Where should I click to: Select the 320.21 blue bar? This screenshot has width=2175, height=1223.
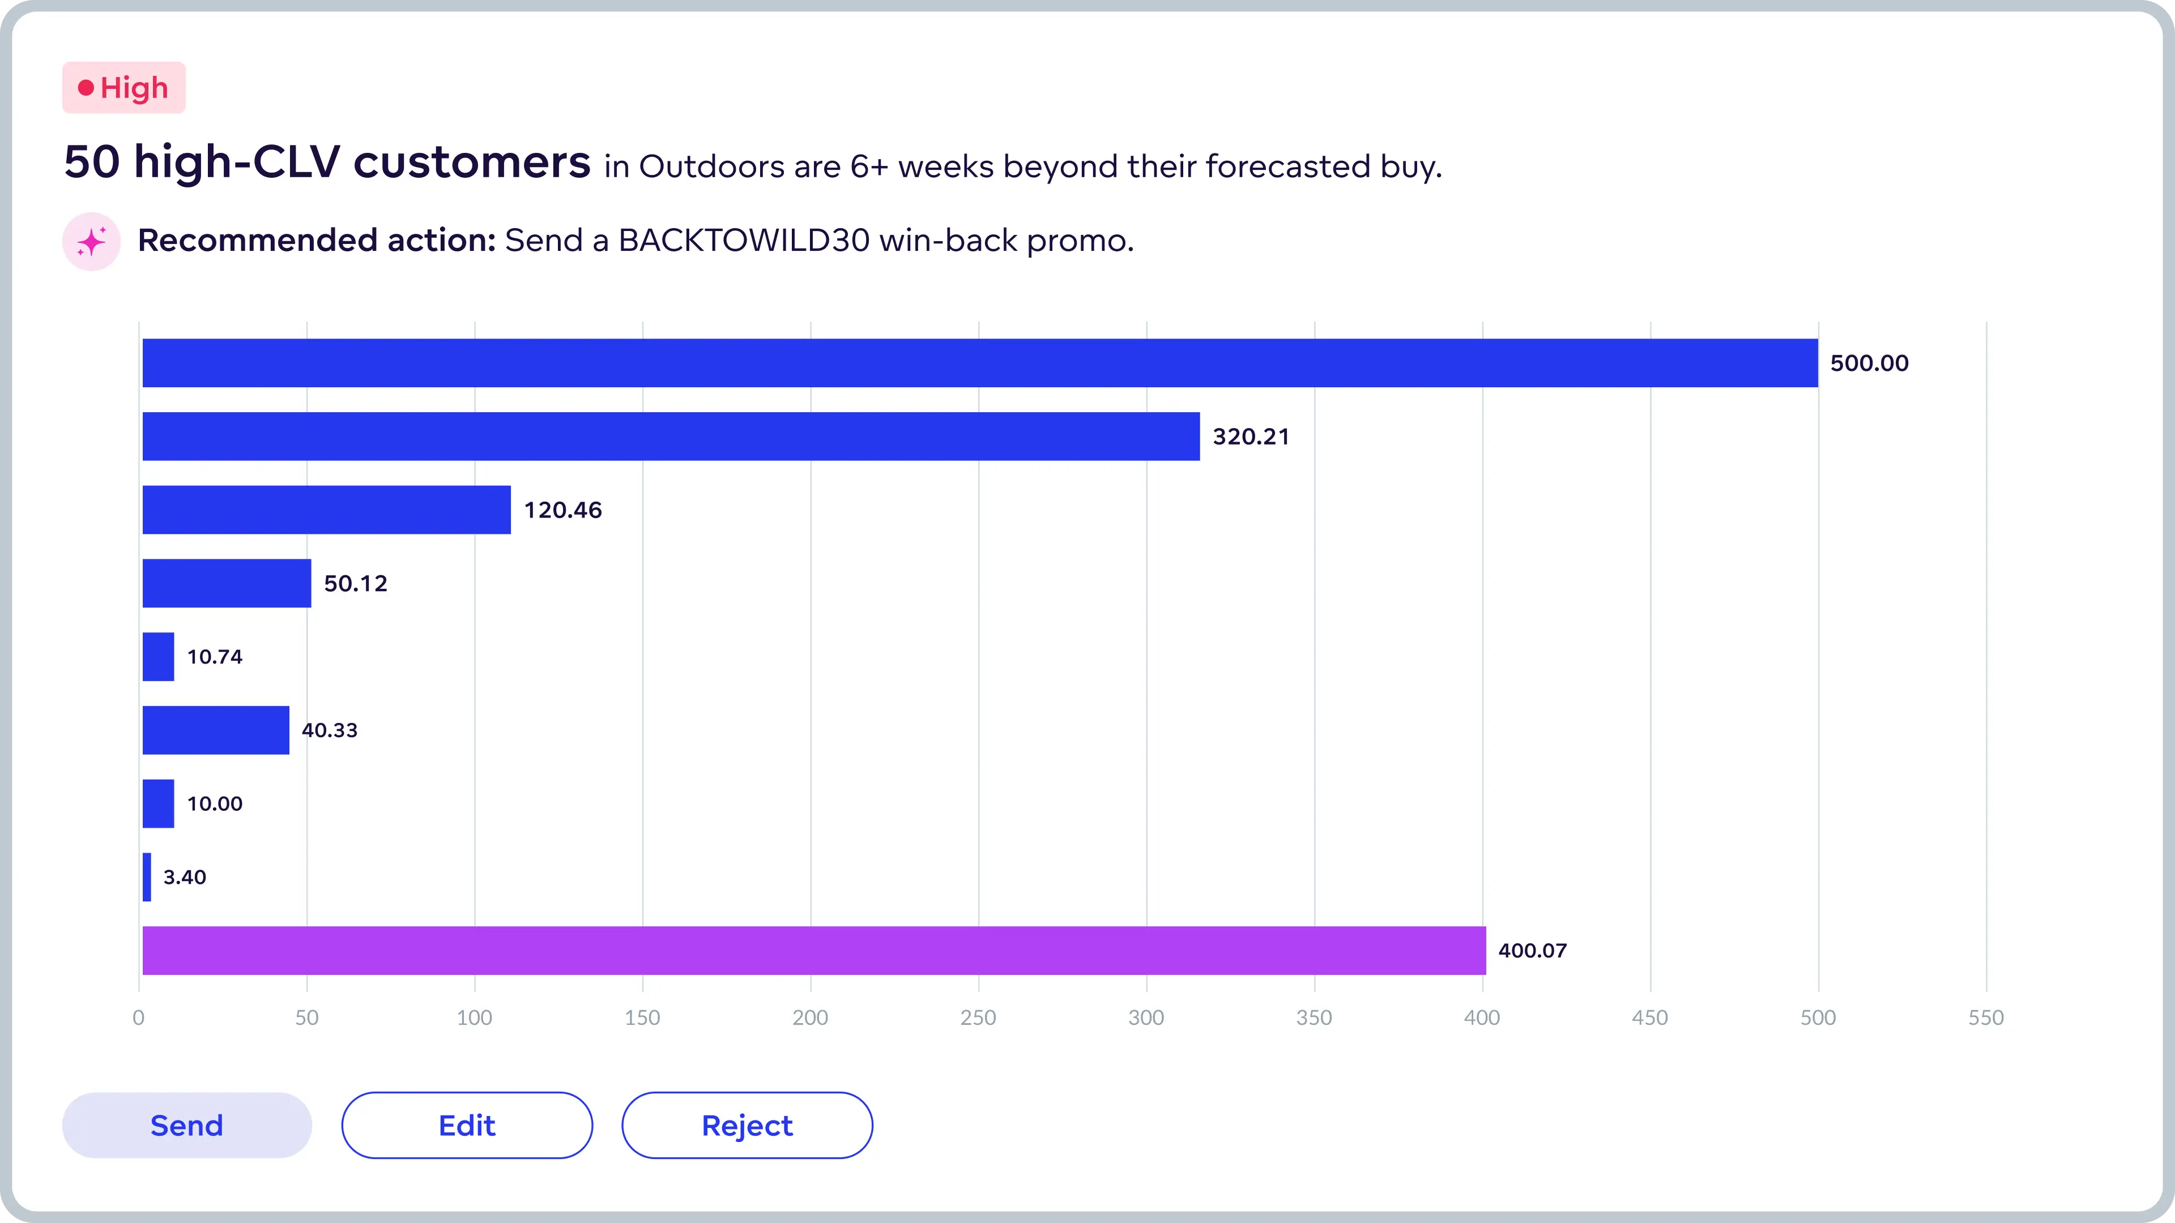[671, 437]
